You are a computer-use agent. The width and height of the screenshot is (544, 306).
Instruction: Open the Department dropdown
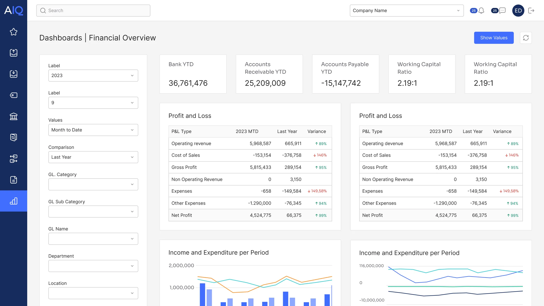[93, 266]
